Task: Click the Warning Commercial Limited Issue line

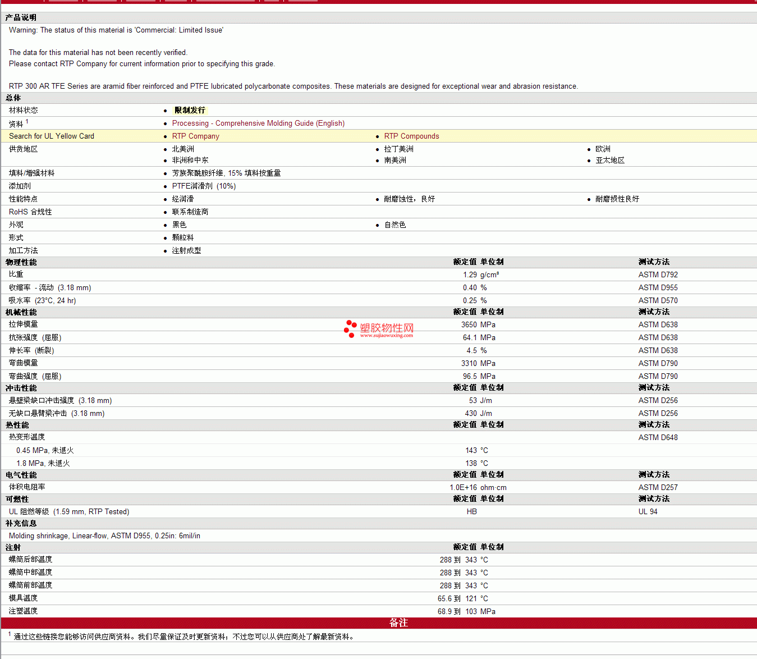Action: [116, 30]
